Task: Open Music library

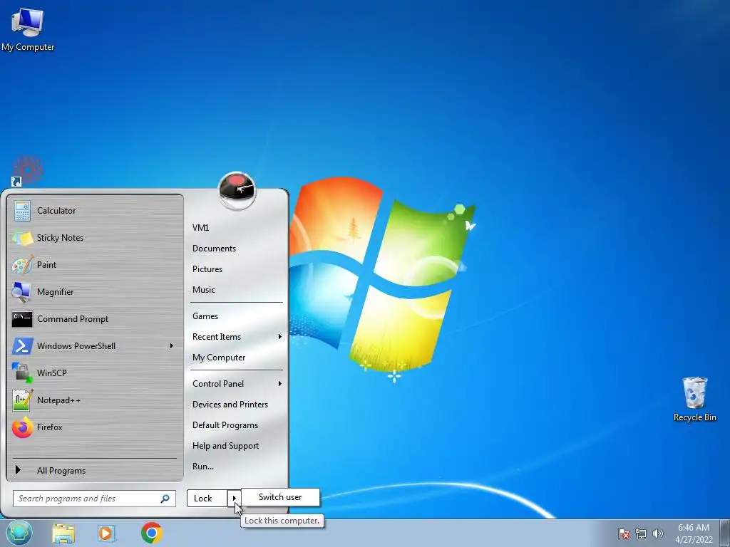Action: click(x=203, y=289)
